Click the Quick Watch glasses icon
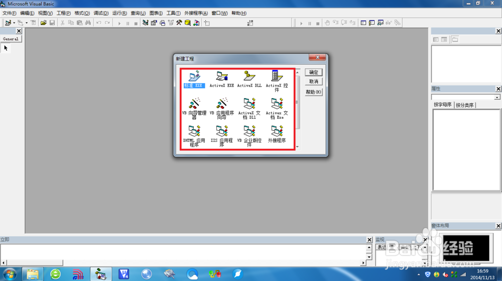 (x=389, y=23)
